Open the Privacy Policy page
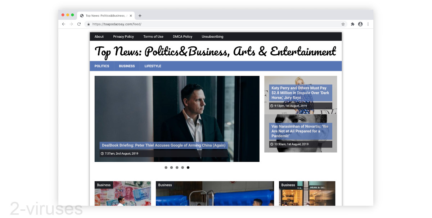432x218 pixels. click(x=123, y=36)
